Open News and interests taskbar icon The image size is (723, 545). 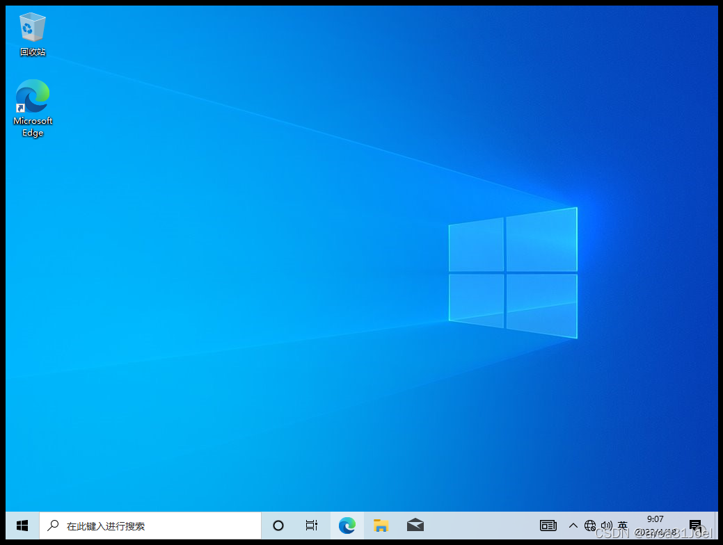(548, 526)
